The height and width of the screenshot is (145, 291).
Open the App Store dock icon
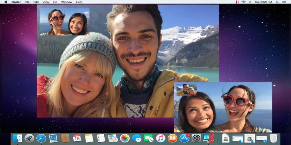click(x=184, y=138)
